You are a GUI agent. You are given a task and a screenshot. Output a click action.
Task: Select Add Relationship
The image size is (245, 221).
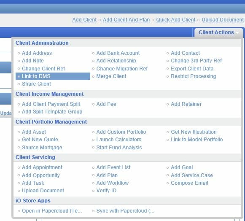[116, 61]
